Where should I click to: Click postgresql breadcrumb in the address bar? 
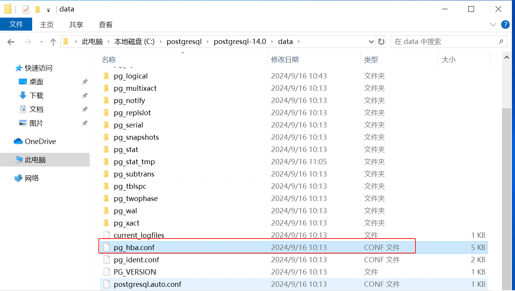click(x=184, y=42)
